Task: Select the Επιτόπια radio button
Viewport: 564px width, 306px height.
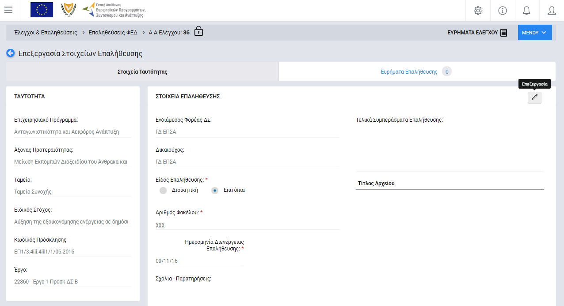Action: point(215,190)
